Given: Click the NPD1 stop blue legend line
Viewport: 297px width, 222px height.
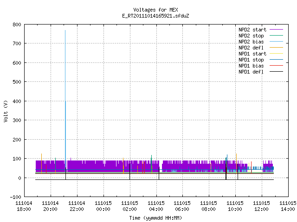Looking at the screenshot, I should pyautogui.click(x=276, y=60).
